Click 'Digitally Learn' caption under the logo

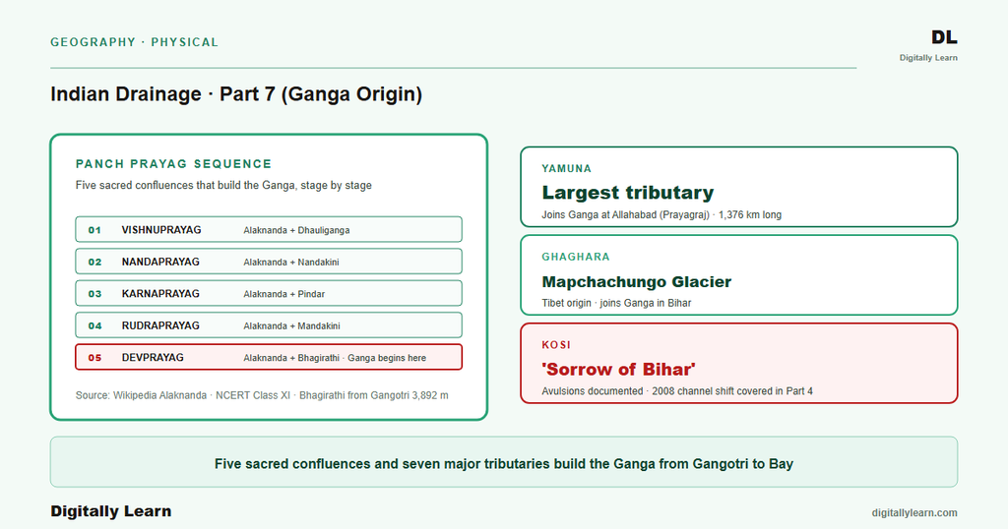pos(928,58)
